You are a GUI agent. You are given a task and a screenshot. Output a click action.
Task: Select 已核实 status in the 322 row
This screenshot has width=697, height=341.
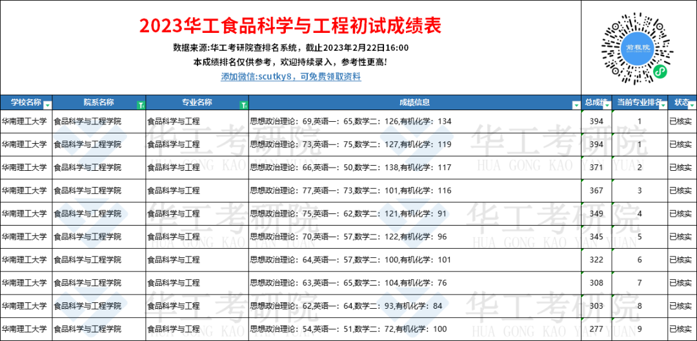[682, 260]
